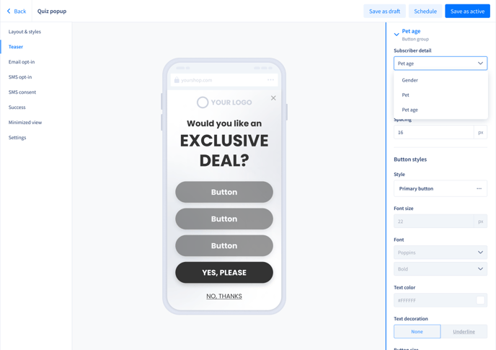
Task: Click the browser menu dots in phone preview
Action: [270, 80]
